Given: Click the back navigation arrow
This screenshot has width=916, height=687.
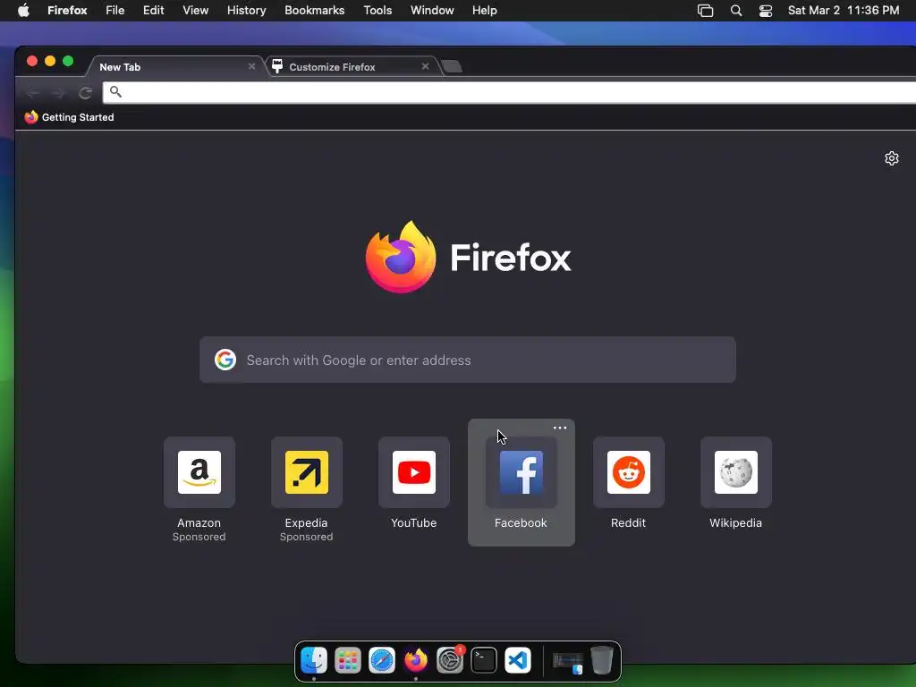Looking at the screenshot, I should point(33,92).
